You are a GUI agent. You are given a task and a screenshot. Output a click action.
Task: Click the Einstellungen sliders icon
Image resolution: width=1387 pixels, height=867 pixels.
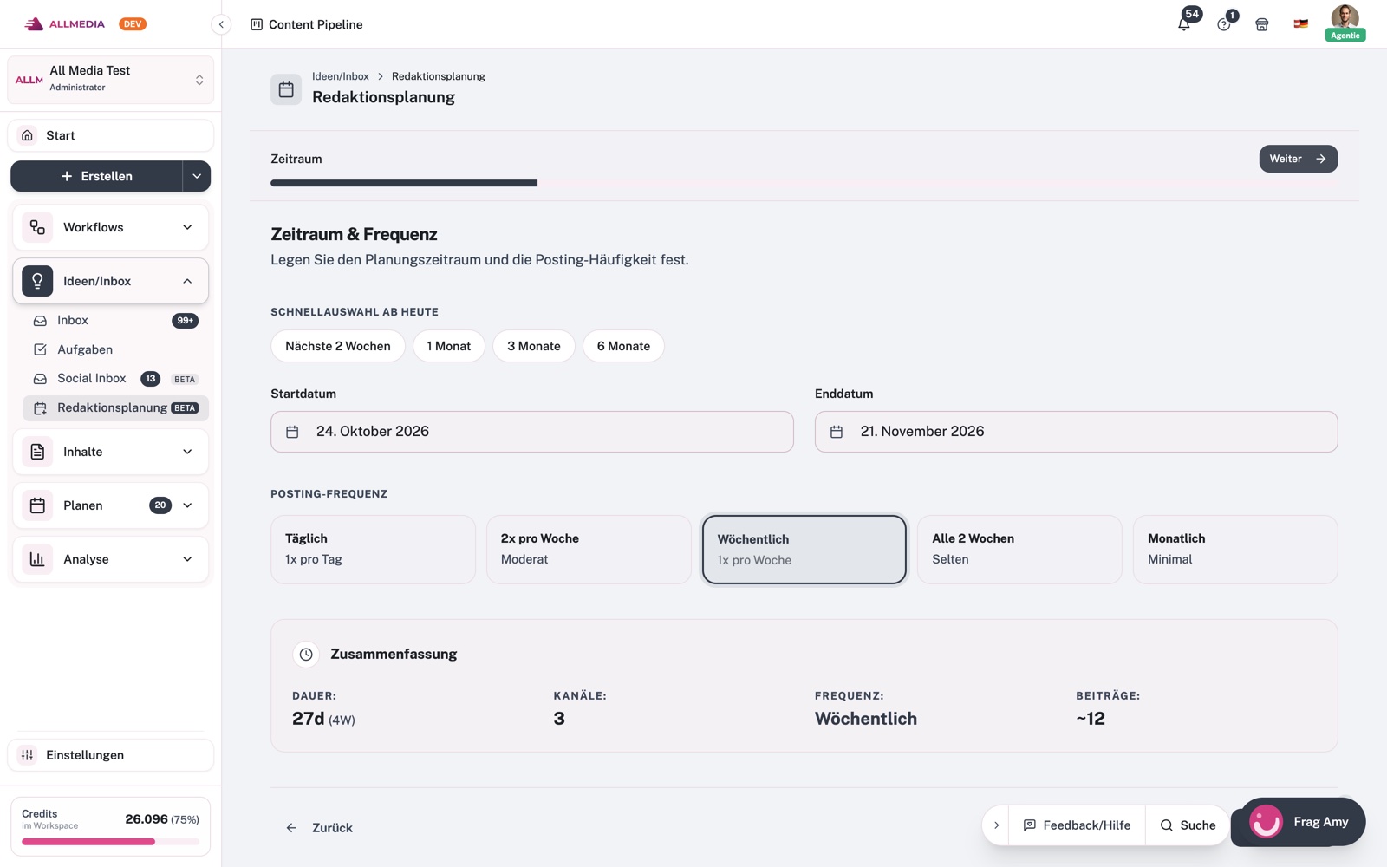click(28, 755)
